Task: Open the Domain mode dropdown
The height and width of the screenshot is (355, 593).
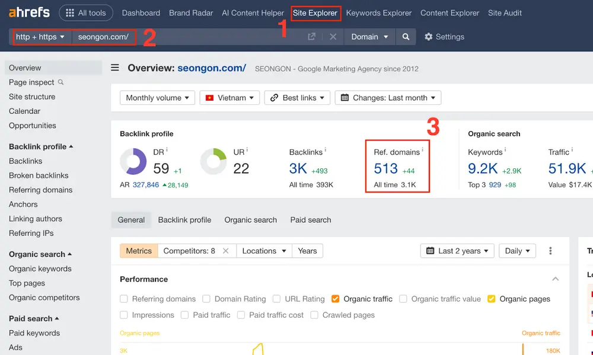Action: [x=369, y=37]
